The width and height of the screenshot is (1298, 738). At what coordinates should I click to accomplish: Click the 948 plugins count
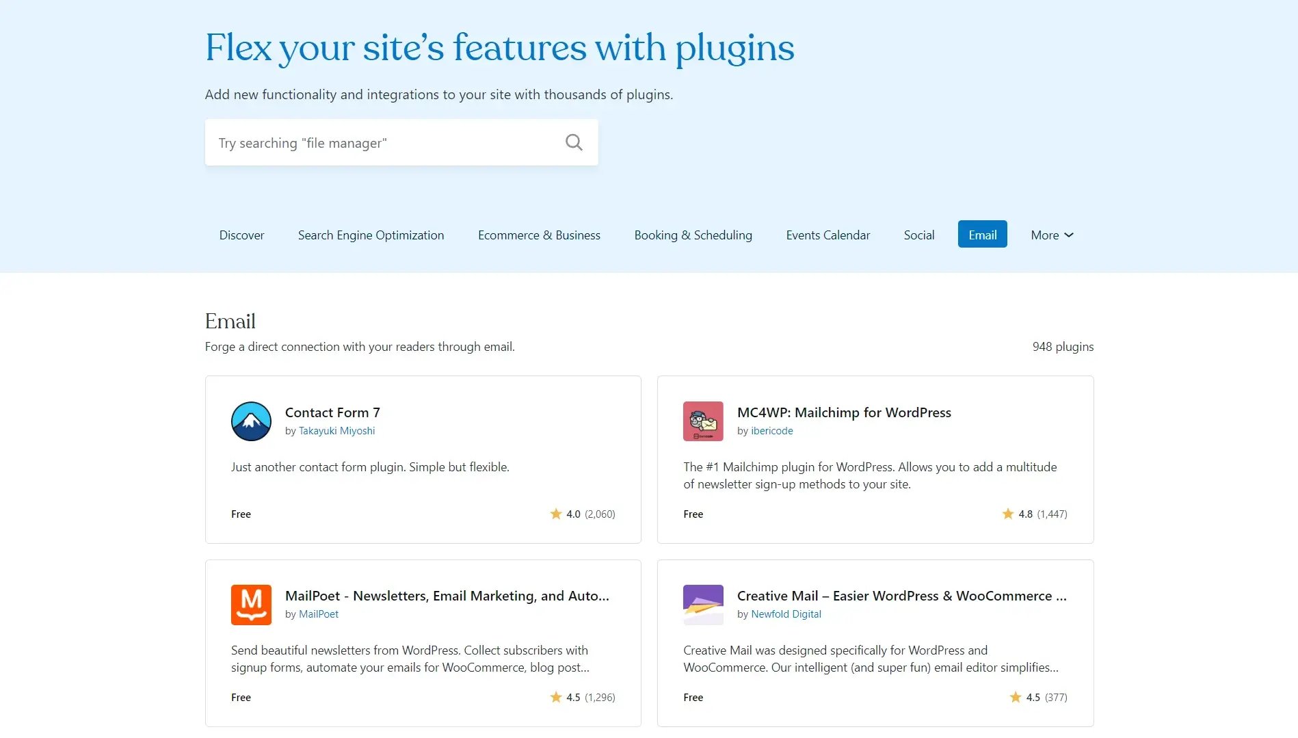click(x=1063, y=347)
